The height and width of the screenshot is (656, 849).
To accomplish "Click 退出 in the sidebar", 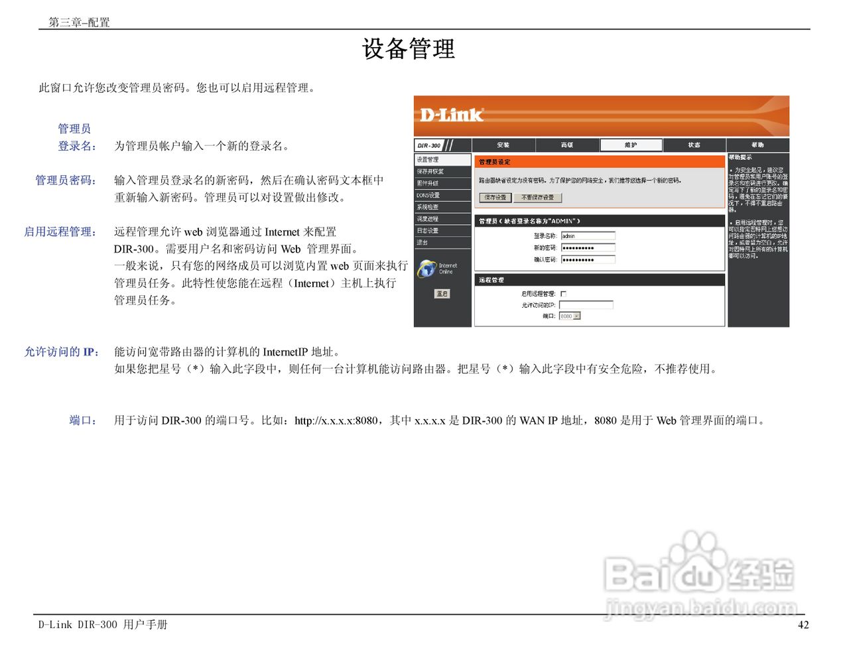I will 442,243.
